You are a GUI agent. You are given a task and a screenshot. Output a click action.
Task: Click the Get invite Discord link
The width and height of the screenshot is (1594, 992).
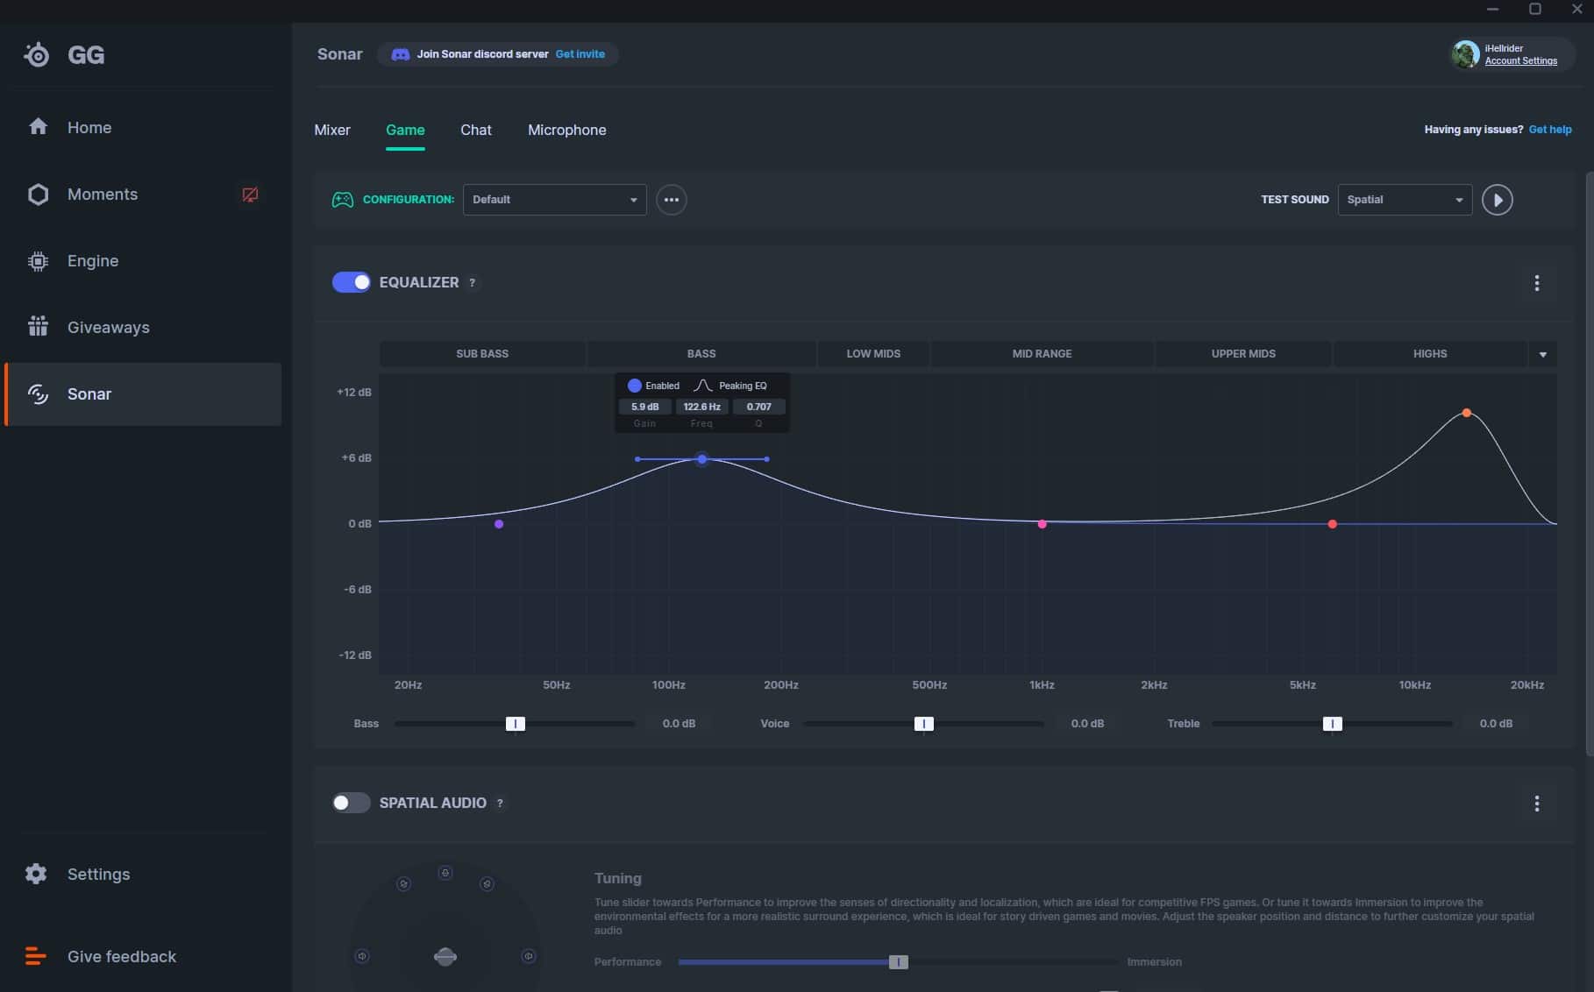point(580,54)
